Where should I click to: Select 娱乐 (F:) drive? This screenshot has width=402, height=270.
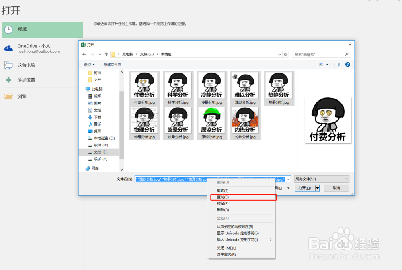[98, 159]
